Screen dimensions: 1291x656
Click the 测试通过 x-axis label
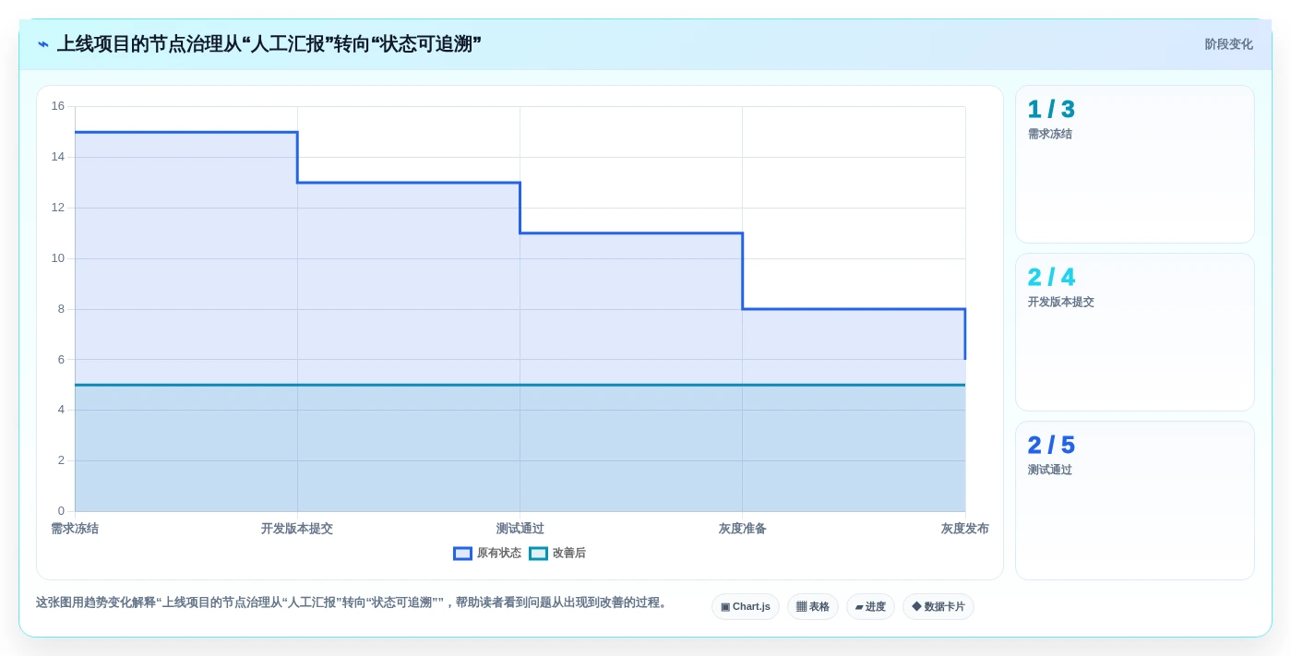[520, 529]
